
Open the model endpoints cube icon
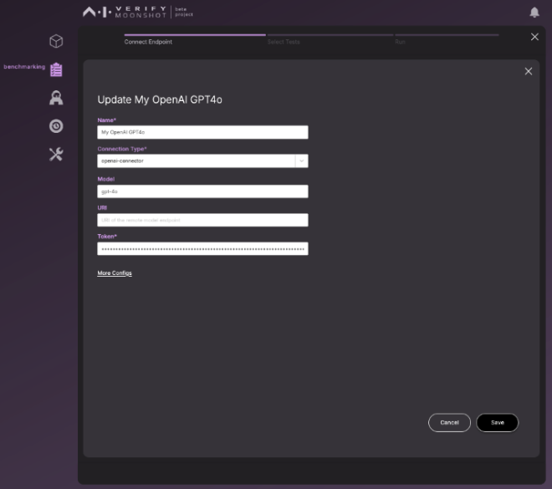[56, 41]
